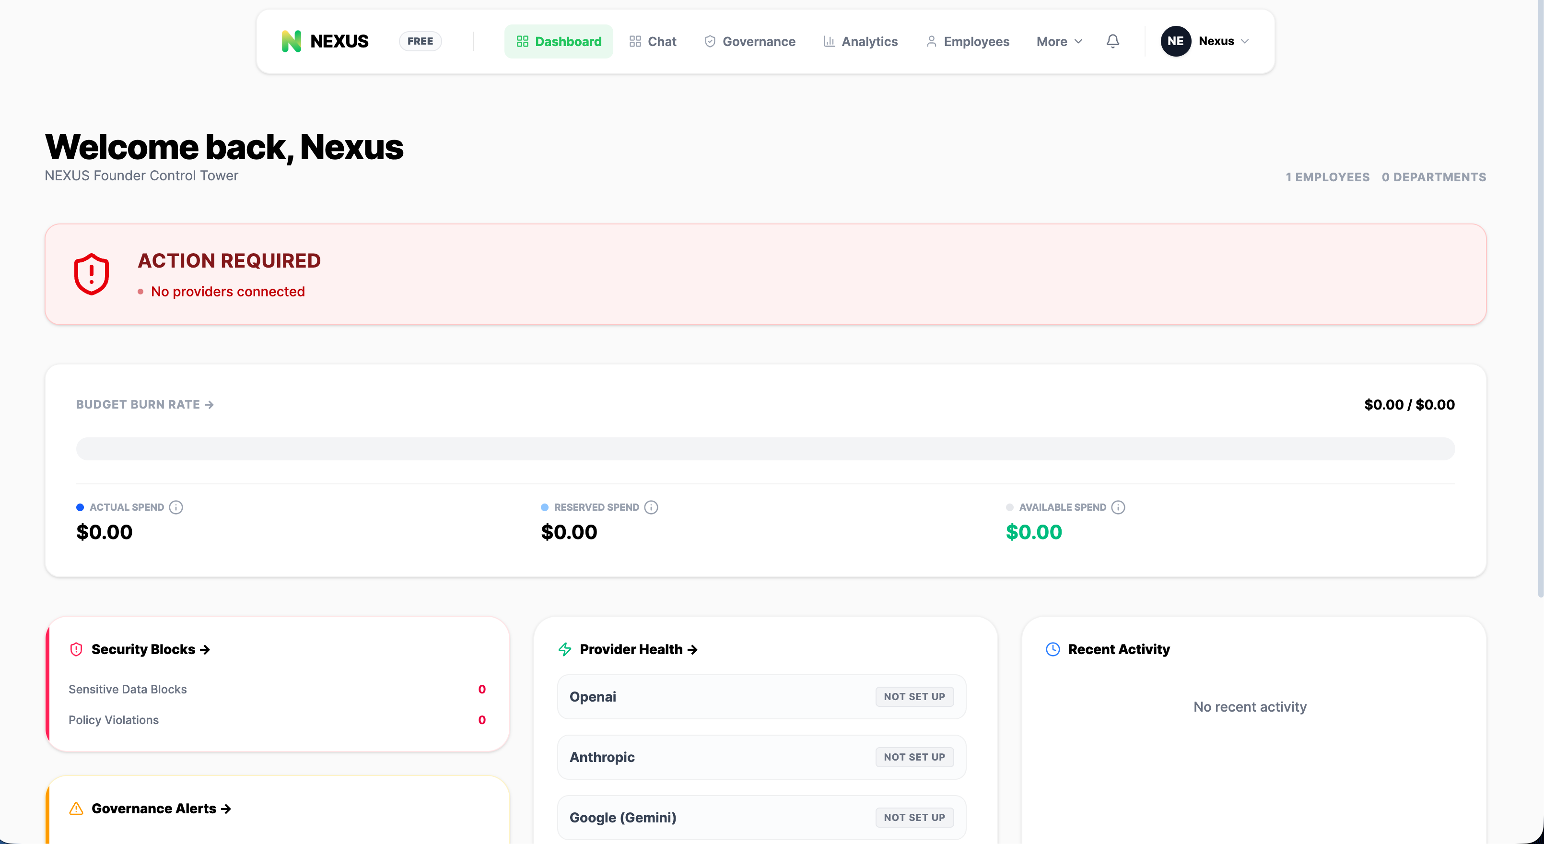Click the Anthropic provider row
1544x844 pixels.
[762, 757]
